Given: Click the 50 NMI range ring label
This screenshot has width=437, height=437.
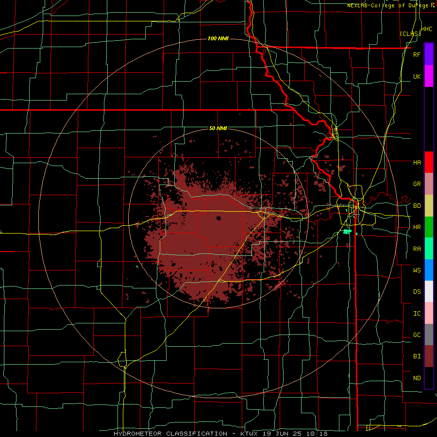Looking at the screenshot, I should click(x=218, y=128).
